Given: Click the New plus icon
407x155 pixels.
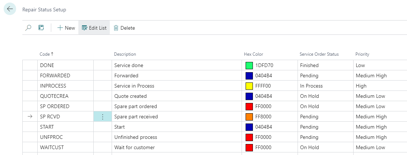Looking at the screenshot, I should coord(60,28).
